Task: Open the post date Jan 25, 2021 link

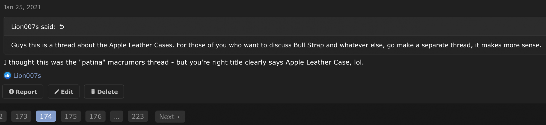Action: pyautogui.click(x=22, y=7)
